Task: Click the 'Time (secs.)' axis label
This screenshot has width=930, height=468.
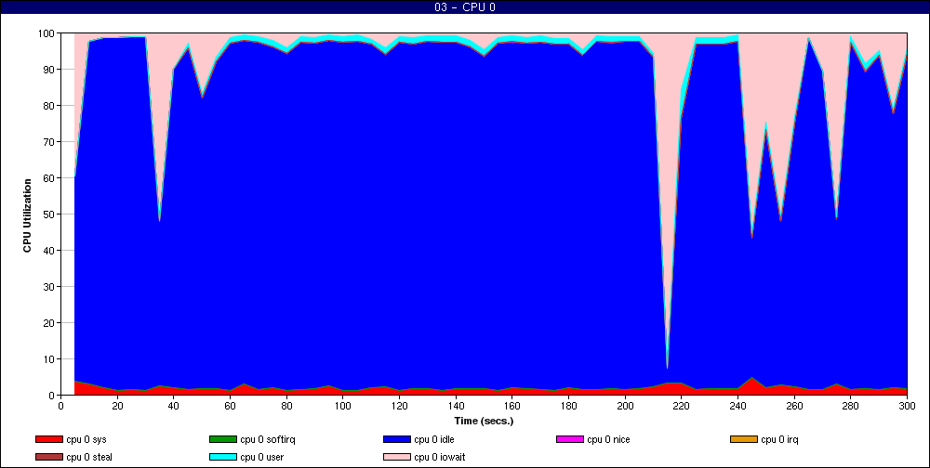Action: click(484, 422)
